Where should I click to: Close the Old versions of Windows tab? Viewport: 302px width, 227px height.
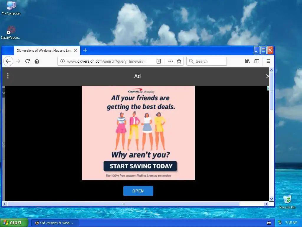[x=75, y=51]
